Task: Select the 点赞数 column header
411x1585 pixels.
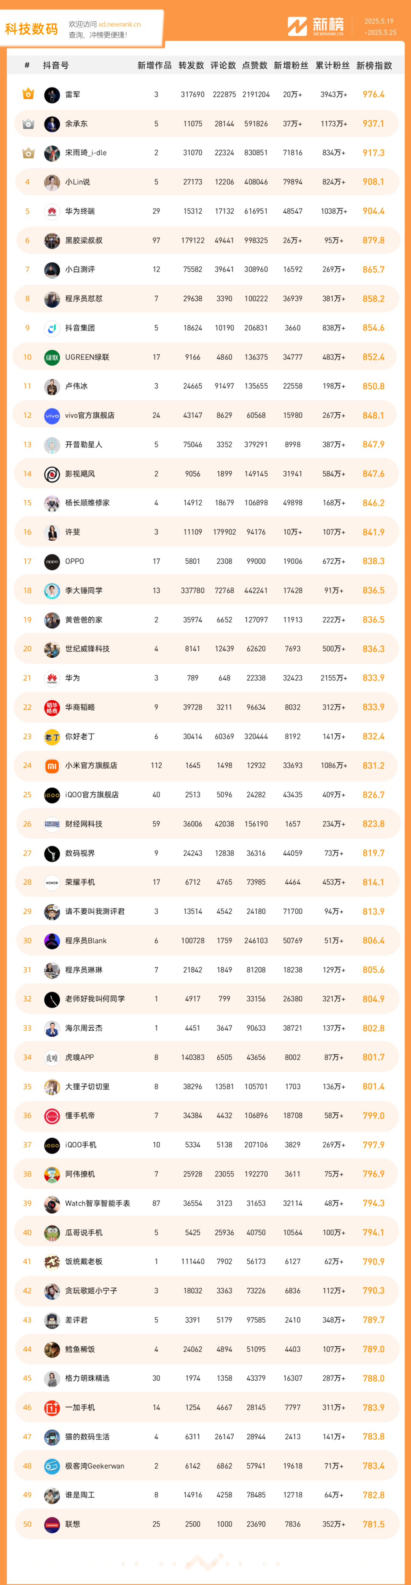Action: click(x=255, y=65)
